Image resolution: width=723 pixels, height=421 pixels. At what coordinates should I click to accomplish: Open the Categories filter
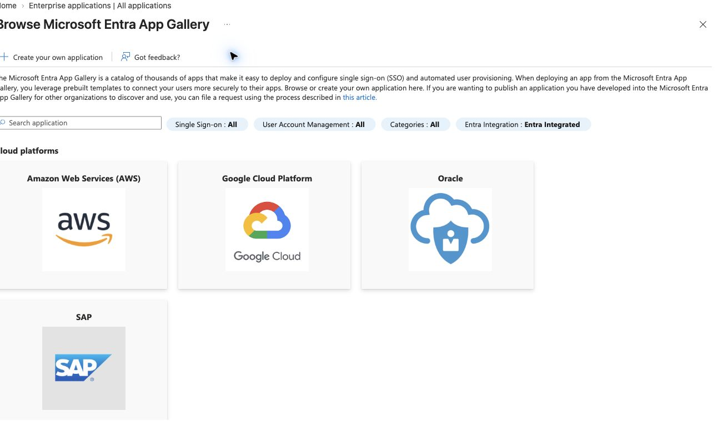coord(415,124)
